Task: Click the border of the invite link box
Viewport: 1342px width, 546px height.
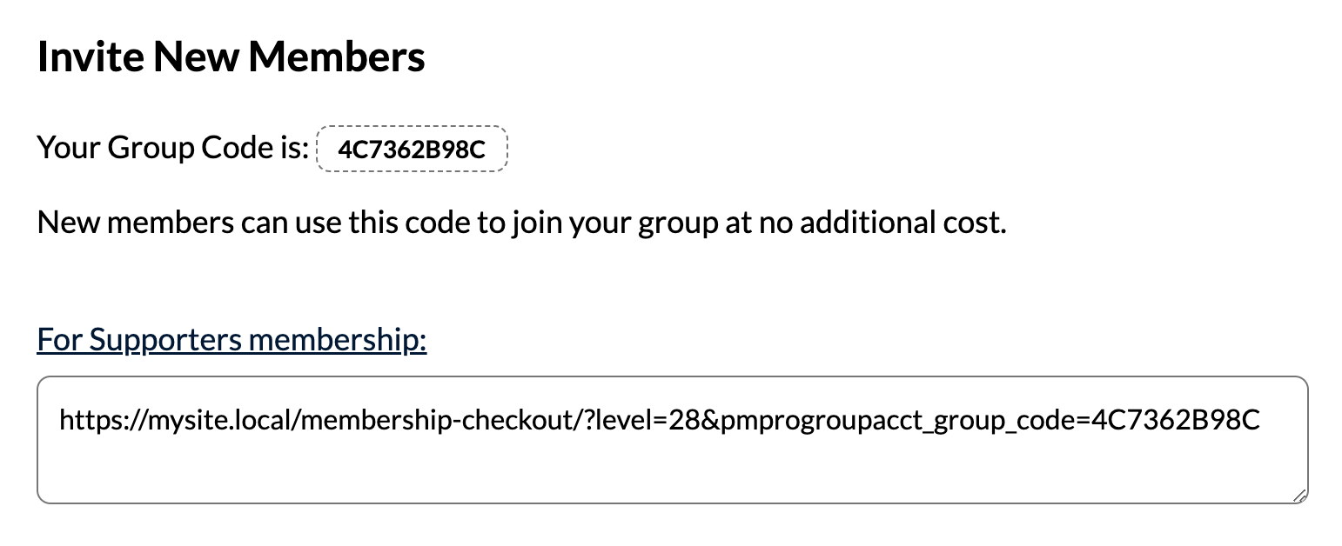Action: [670, 378]
